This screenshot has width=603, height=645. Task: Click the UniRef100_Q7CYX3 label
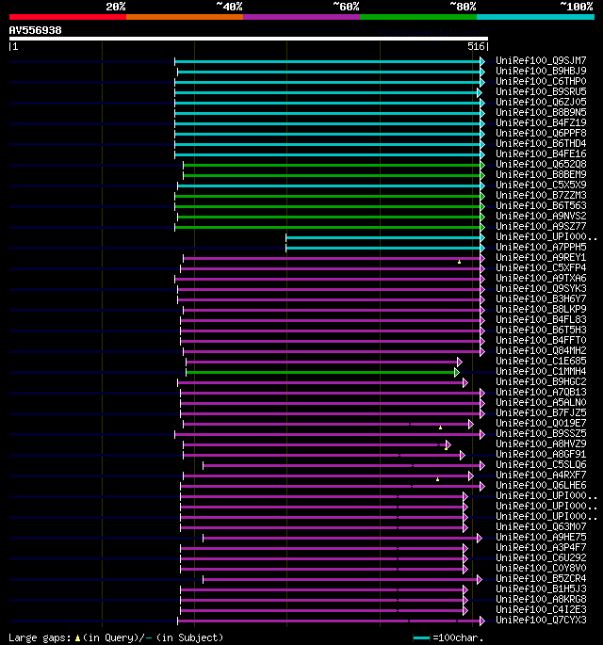pyautogui.click(x=541, y=620)
